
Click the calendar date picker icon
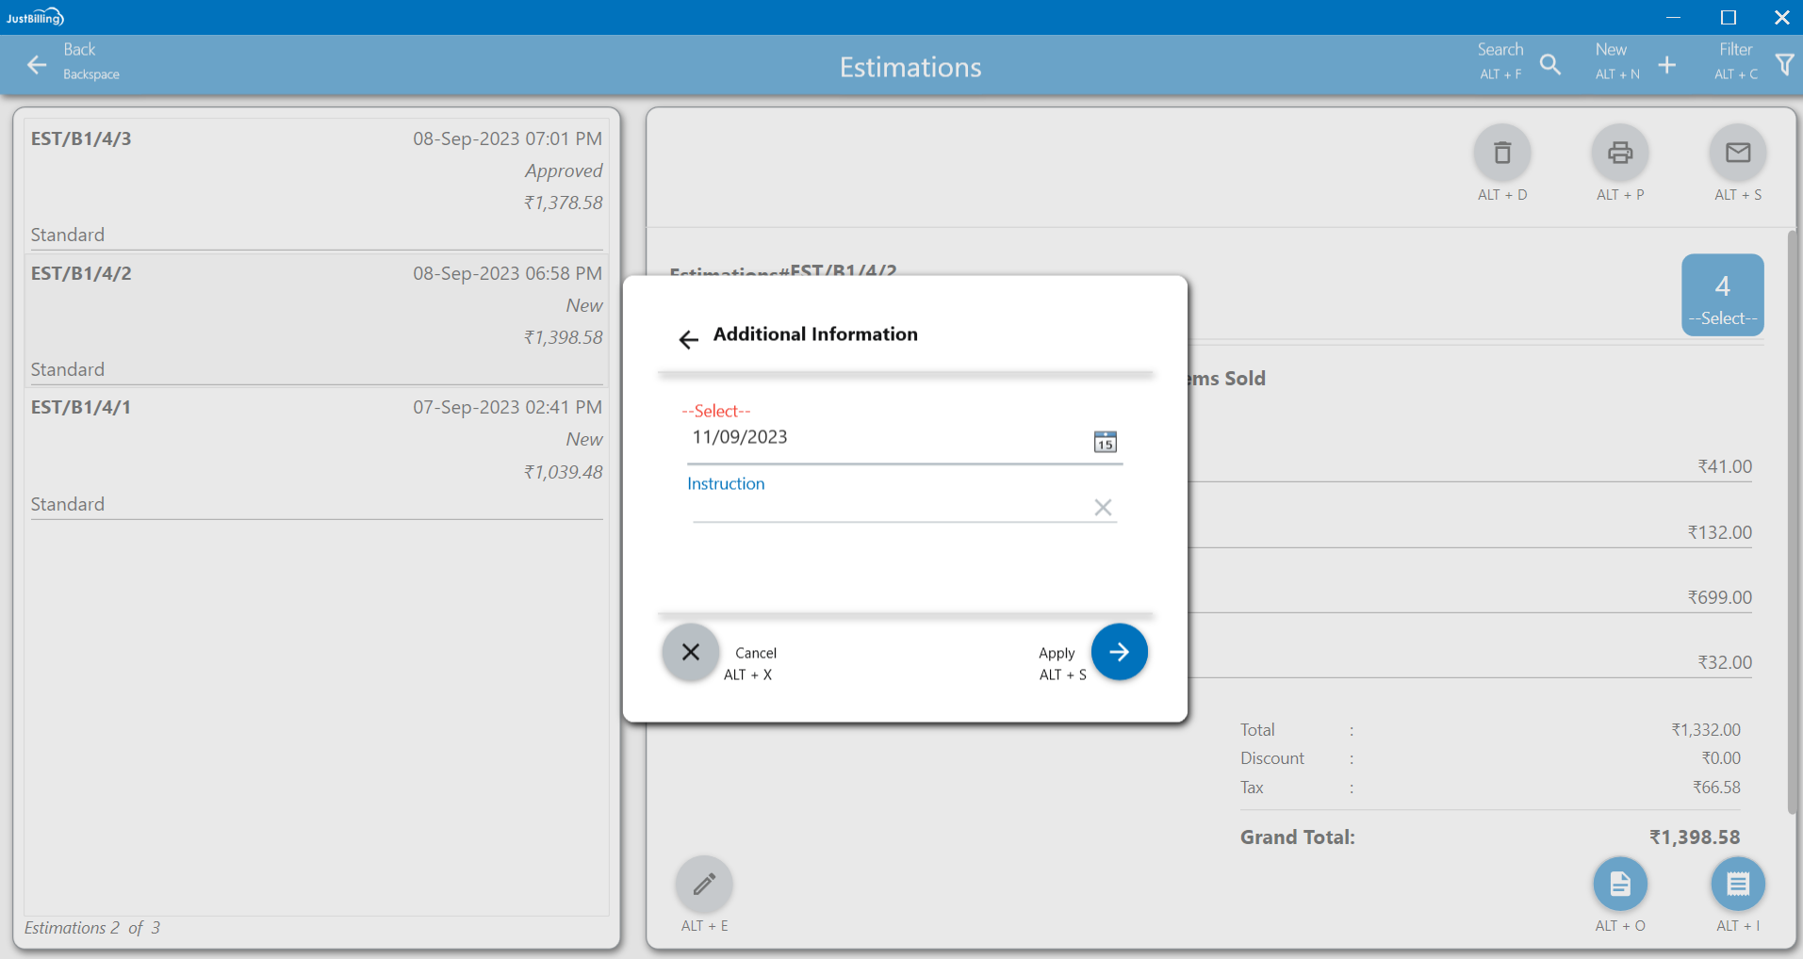point(1105,442)
